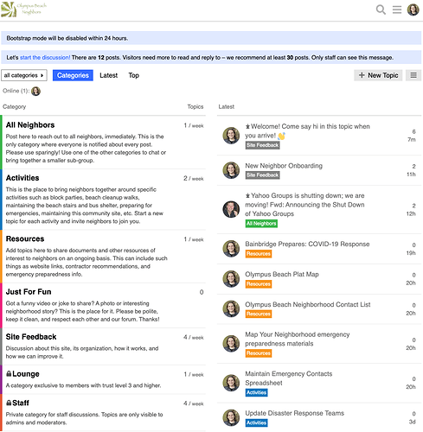Click Resources badge under Map Your Neighborhood topic
423x432 pixels.
pyautogui.click(x=259, y=353)
